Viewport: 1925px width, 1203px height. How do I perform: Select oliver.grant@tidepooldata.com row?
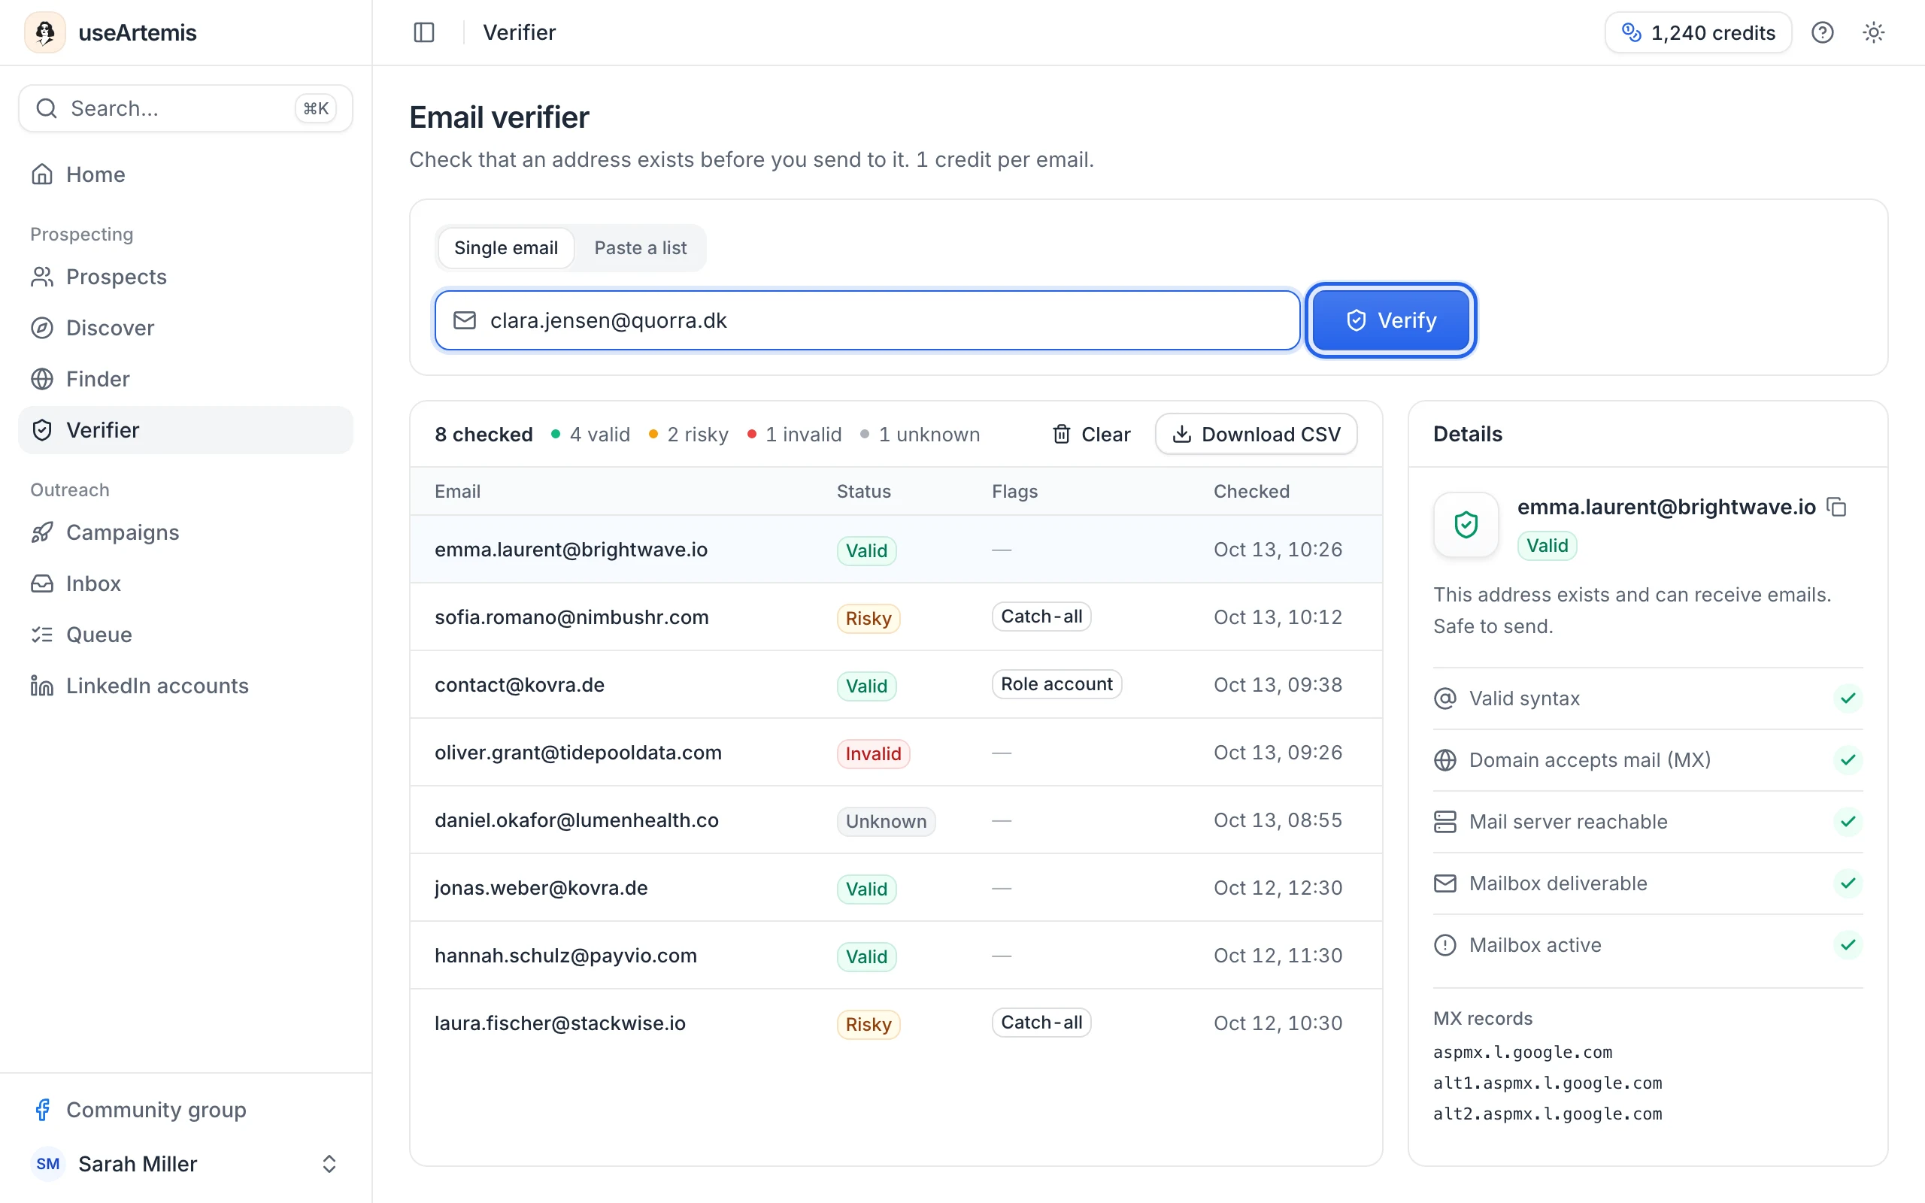[x=896, y=752]
